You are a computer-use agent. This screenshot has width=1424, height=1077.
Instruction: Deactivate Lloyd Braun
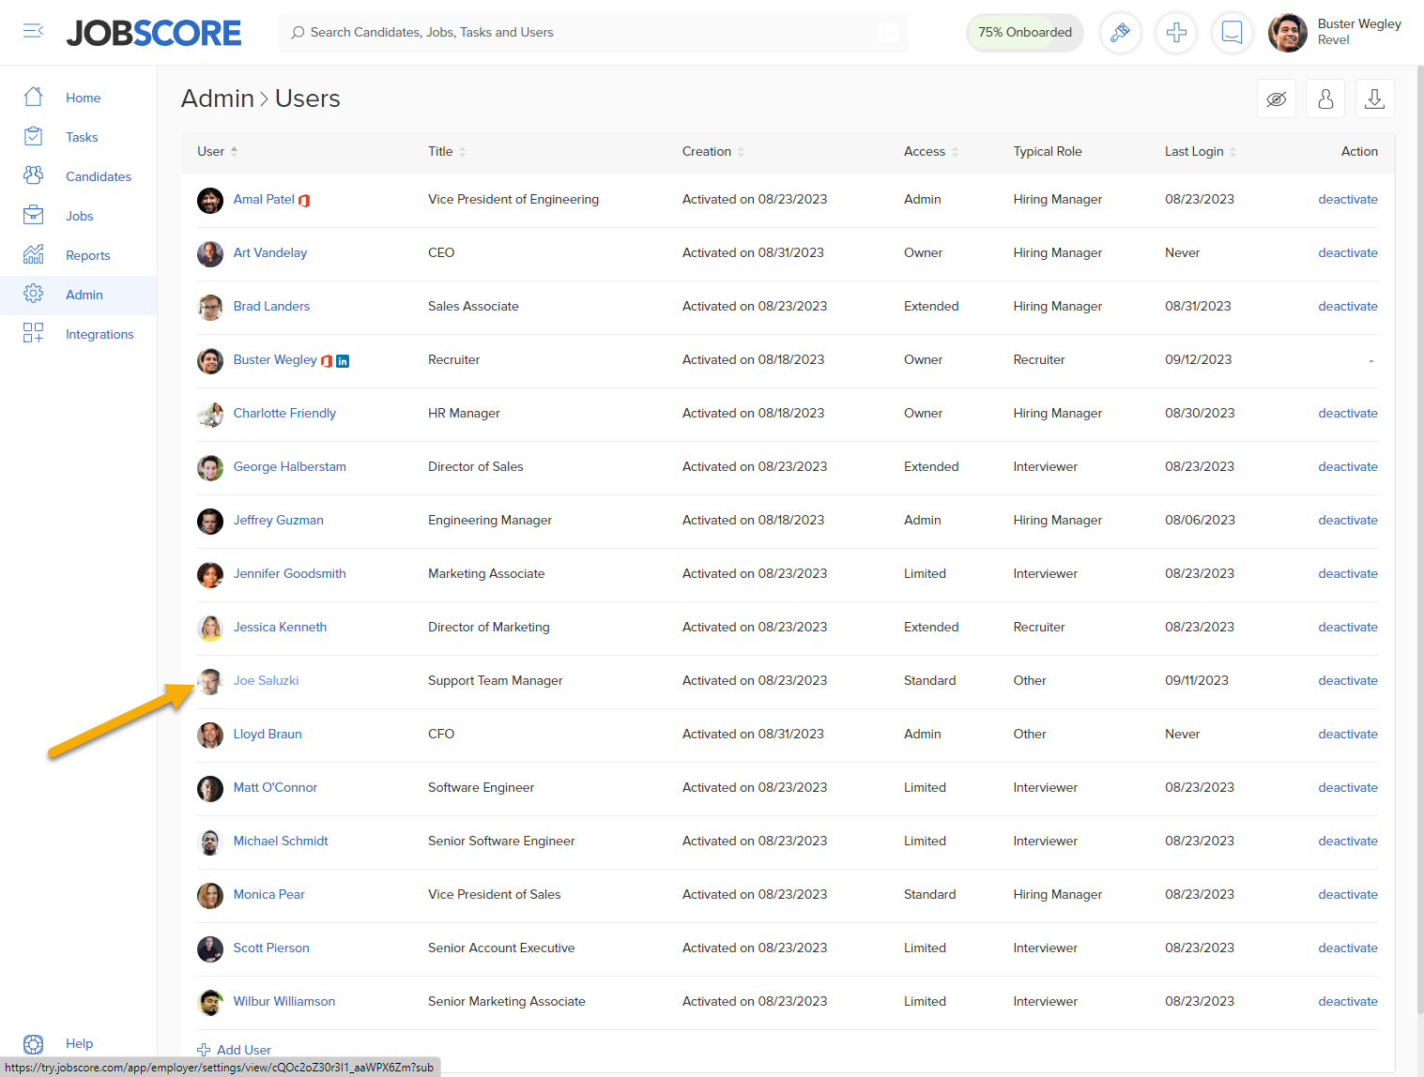click(x=1348, y=734)
